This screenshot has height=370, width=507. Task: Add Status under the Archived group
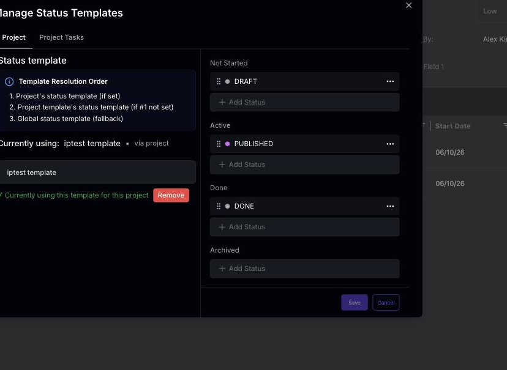tap(304, 268)
